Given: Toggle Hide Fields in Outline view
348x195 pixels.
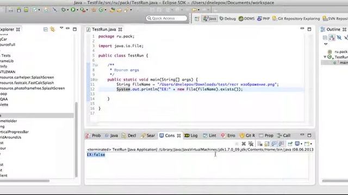Looking at the screenshot, I should (x=339, y=37).
